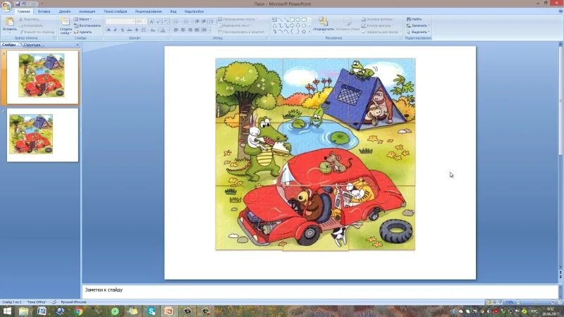Click the align text left icon
This screenshot has width=564, height=317.
[x=176, y=30]
